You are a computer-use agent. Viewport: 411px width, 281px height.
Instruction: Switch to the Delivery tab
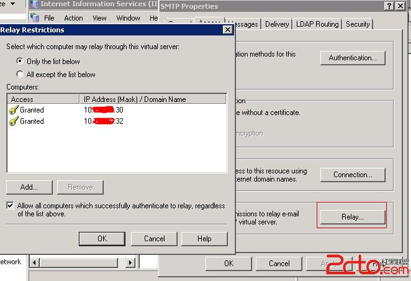point(277,24)
